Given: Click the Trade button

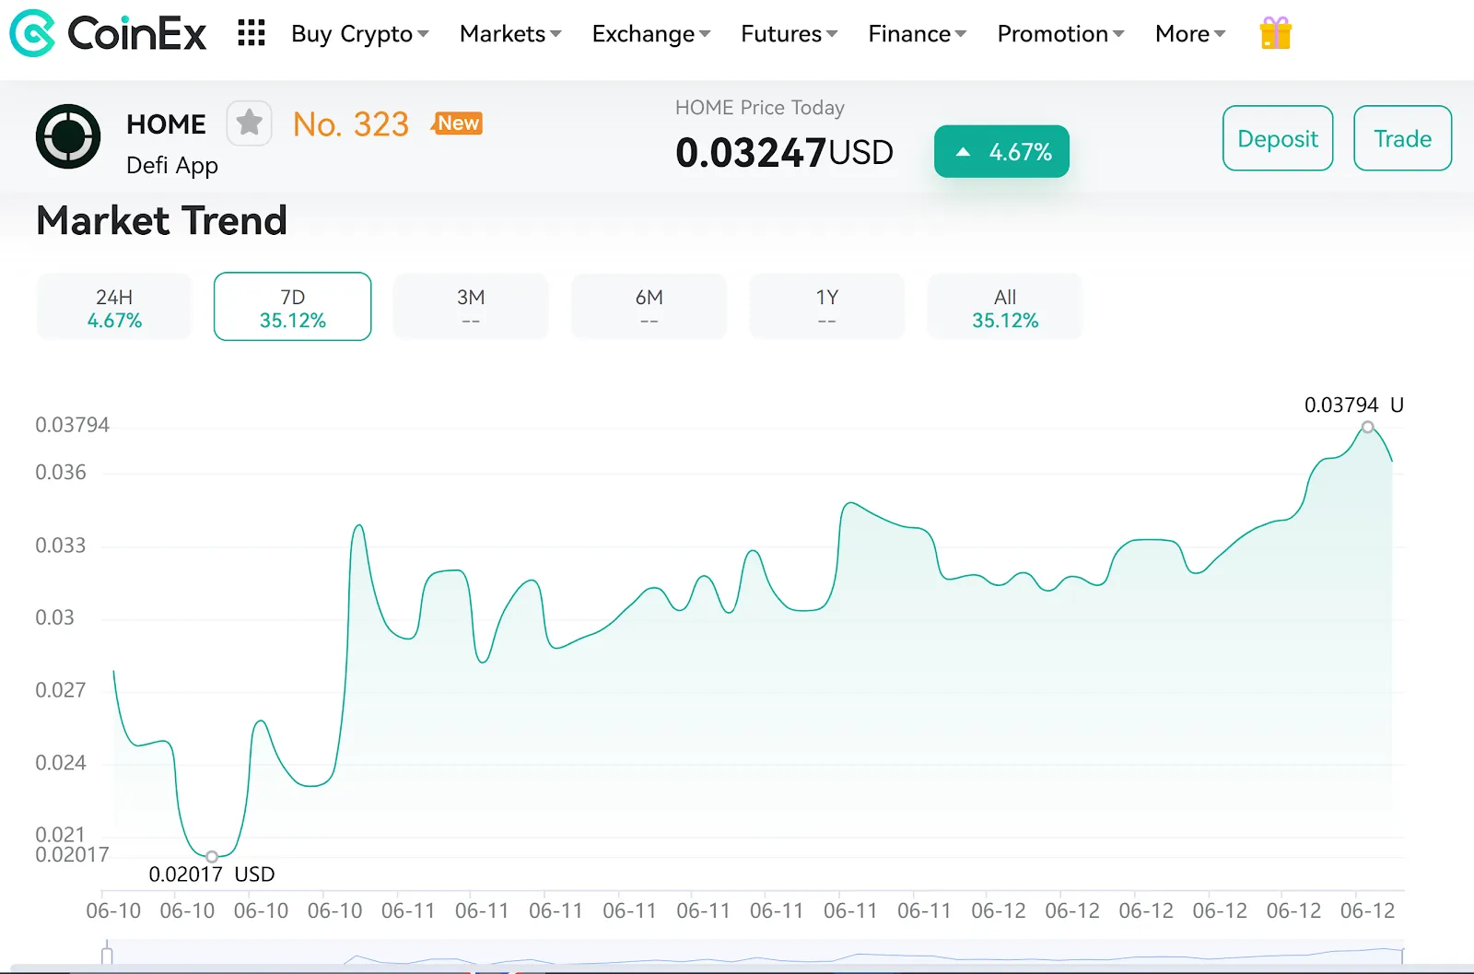Looking at the screenshot, I should pos(1402,138).
